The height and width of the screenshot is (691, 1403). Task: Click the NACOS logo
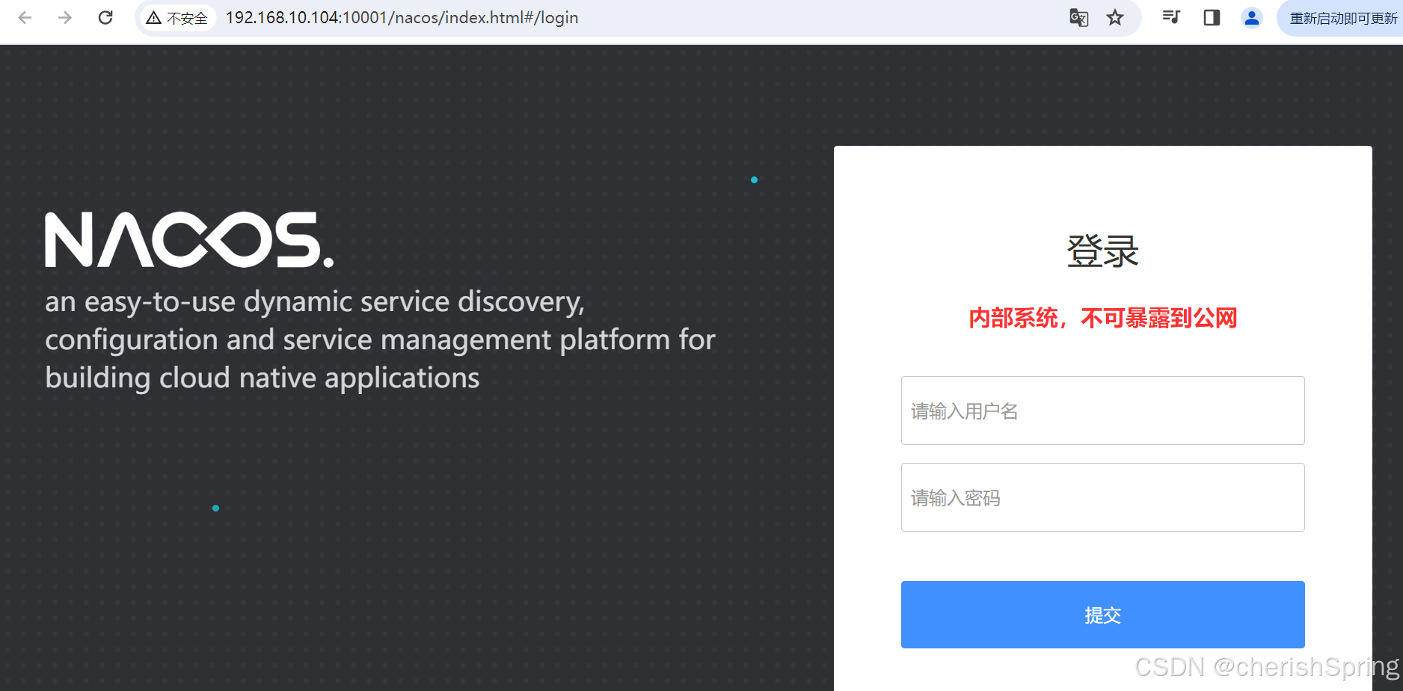189,239
